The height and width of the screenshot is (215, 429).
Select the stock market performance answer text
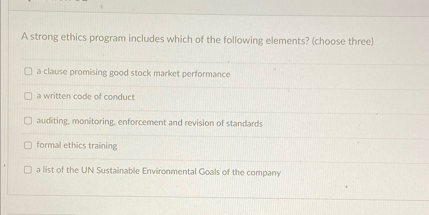(x=133, y=73)
